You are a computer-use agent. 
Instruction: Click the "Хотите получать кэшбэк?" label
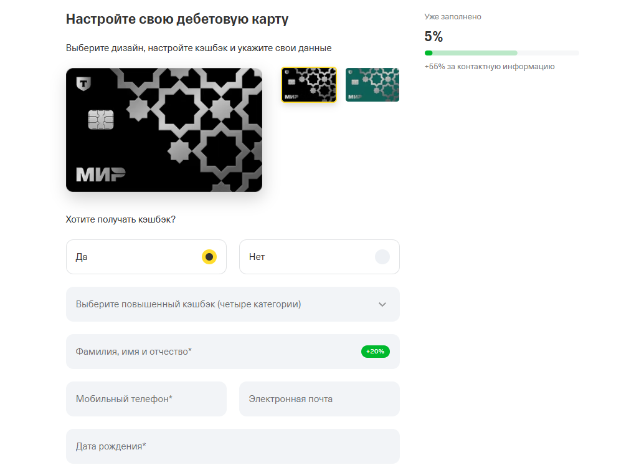point(121,219)
